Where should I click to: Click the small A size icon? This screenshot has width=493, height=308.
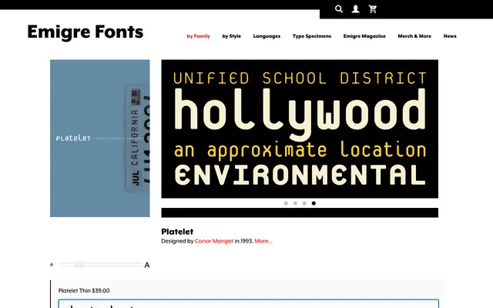tap(52, 265)
